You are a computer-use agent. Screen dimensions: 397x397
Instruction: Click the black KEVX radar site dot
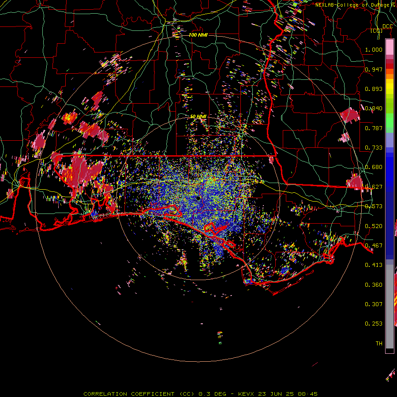click(x=198, y=198)
